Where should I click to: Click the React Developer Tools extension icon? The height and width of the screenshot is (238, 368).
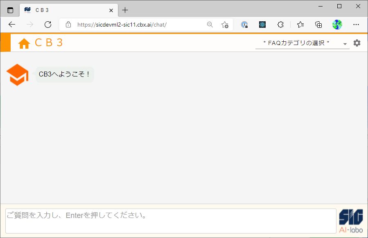click(x=262, y=25)
